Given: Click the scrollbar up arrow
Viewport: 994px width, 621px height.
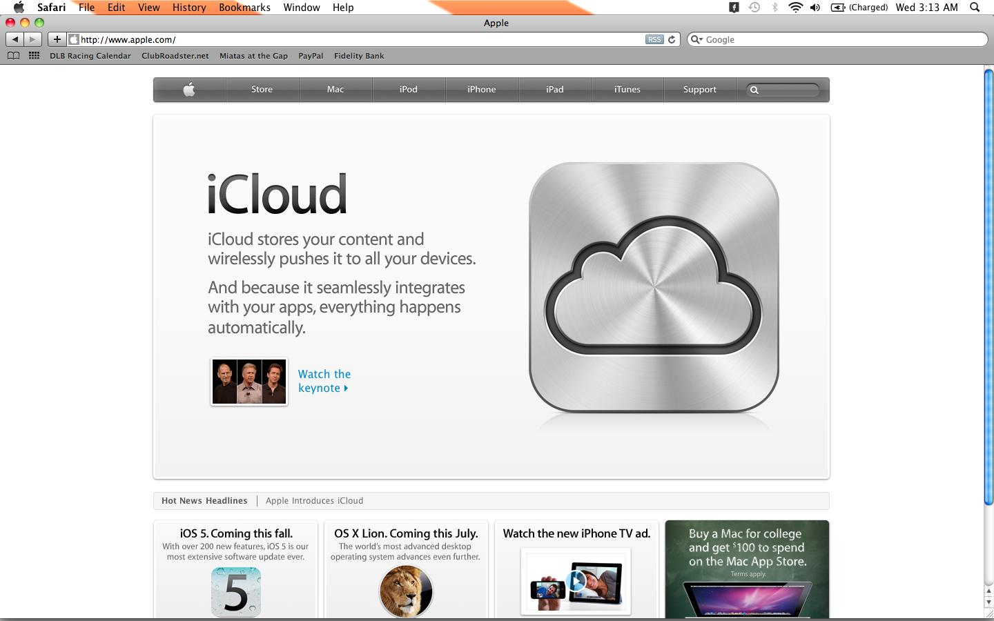Looking at the screenshot, I should [x=988, y=591].
